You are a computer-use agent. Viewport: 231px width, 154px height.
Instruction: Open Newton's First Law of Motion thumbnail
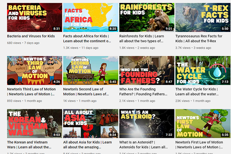tap(203, 124)
